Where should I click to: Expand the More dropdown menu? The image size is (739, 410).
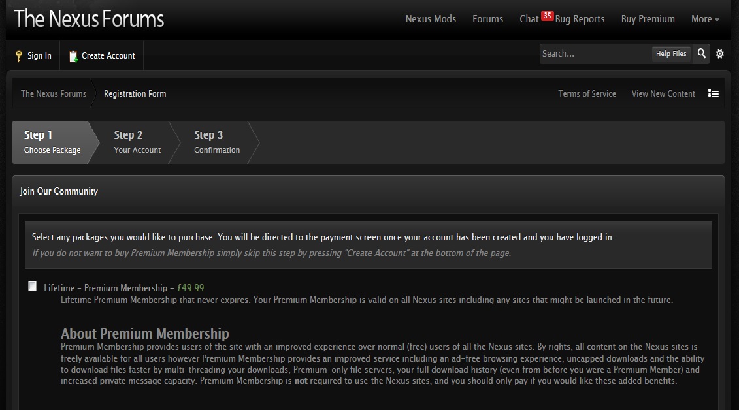click(705, 19)
